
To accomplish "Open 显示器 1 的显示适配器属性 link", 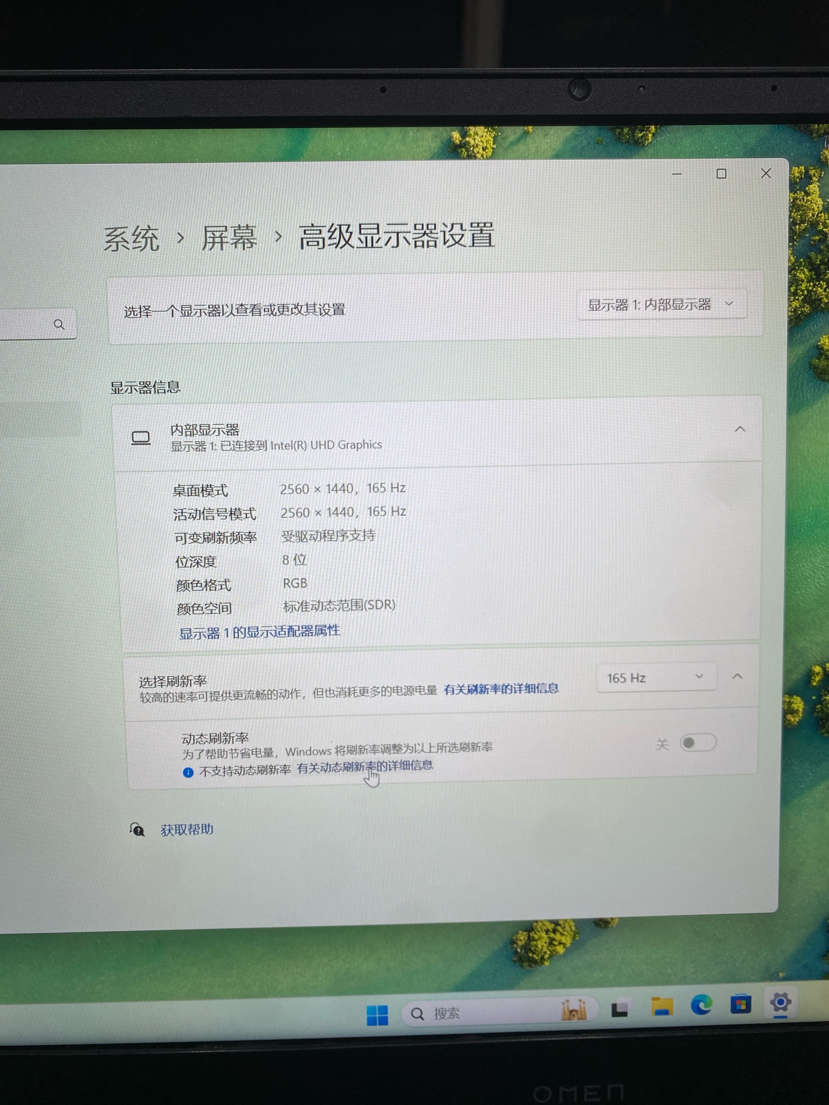I will pos(260,632).
